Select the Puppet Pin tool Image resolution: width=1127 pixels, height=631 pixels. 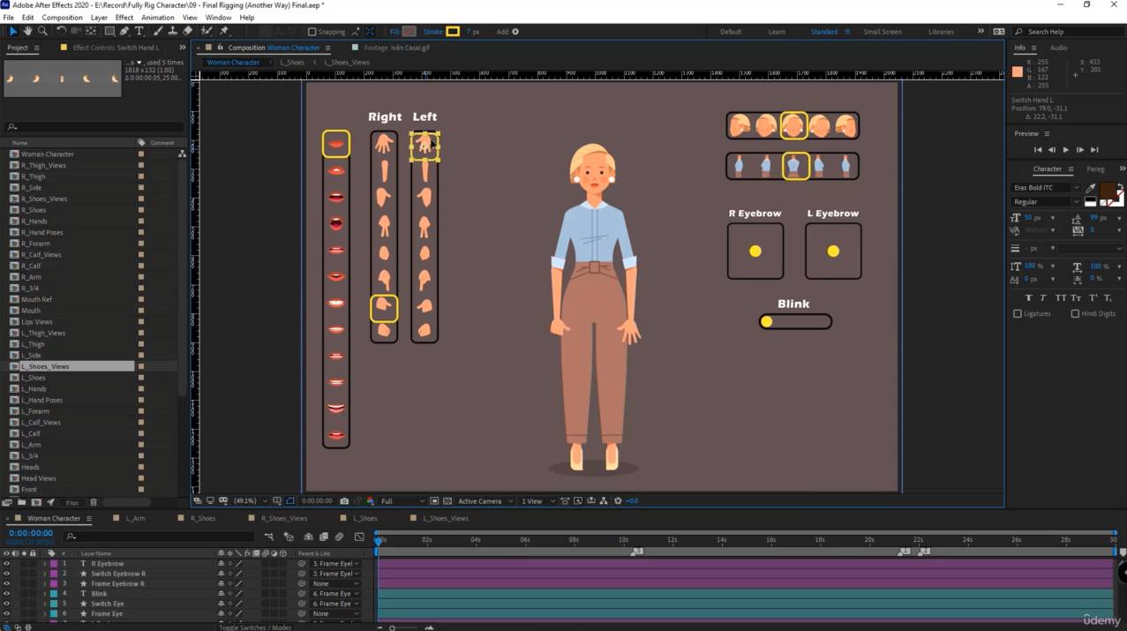click(224, 31)
